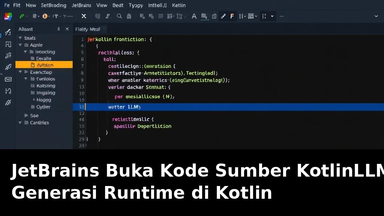Open the Fllt menu
This screenshot has width=384, height=216.
click(x=16, y=5)
